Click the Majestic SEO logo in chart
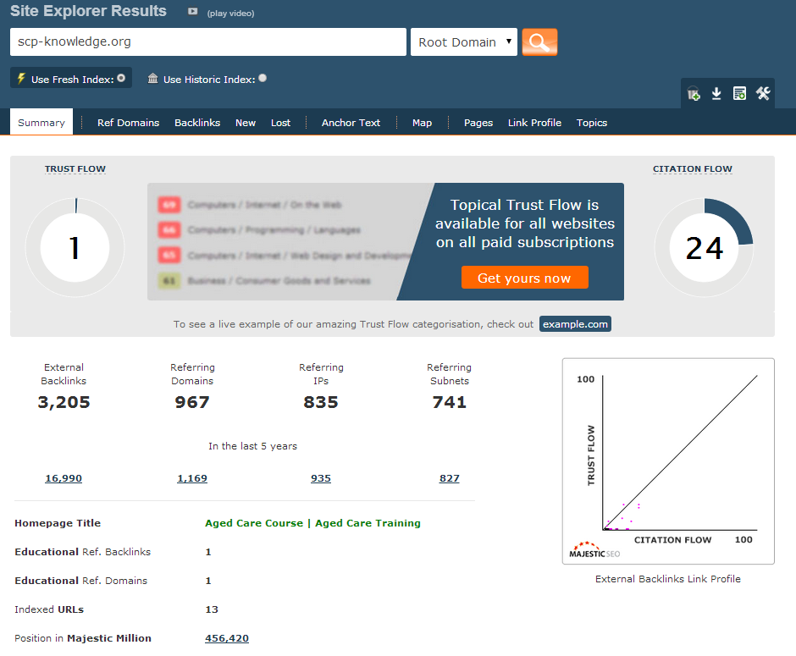Viewport: 796px width, 656px height. [594, 550]
